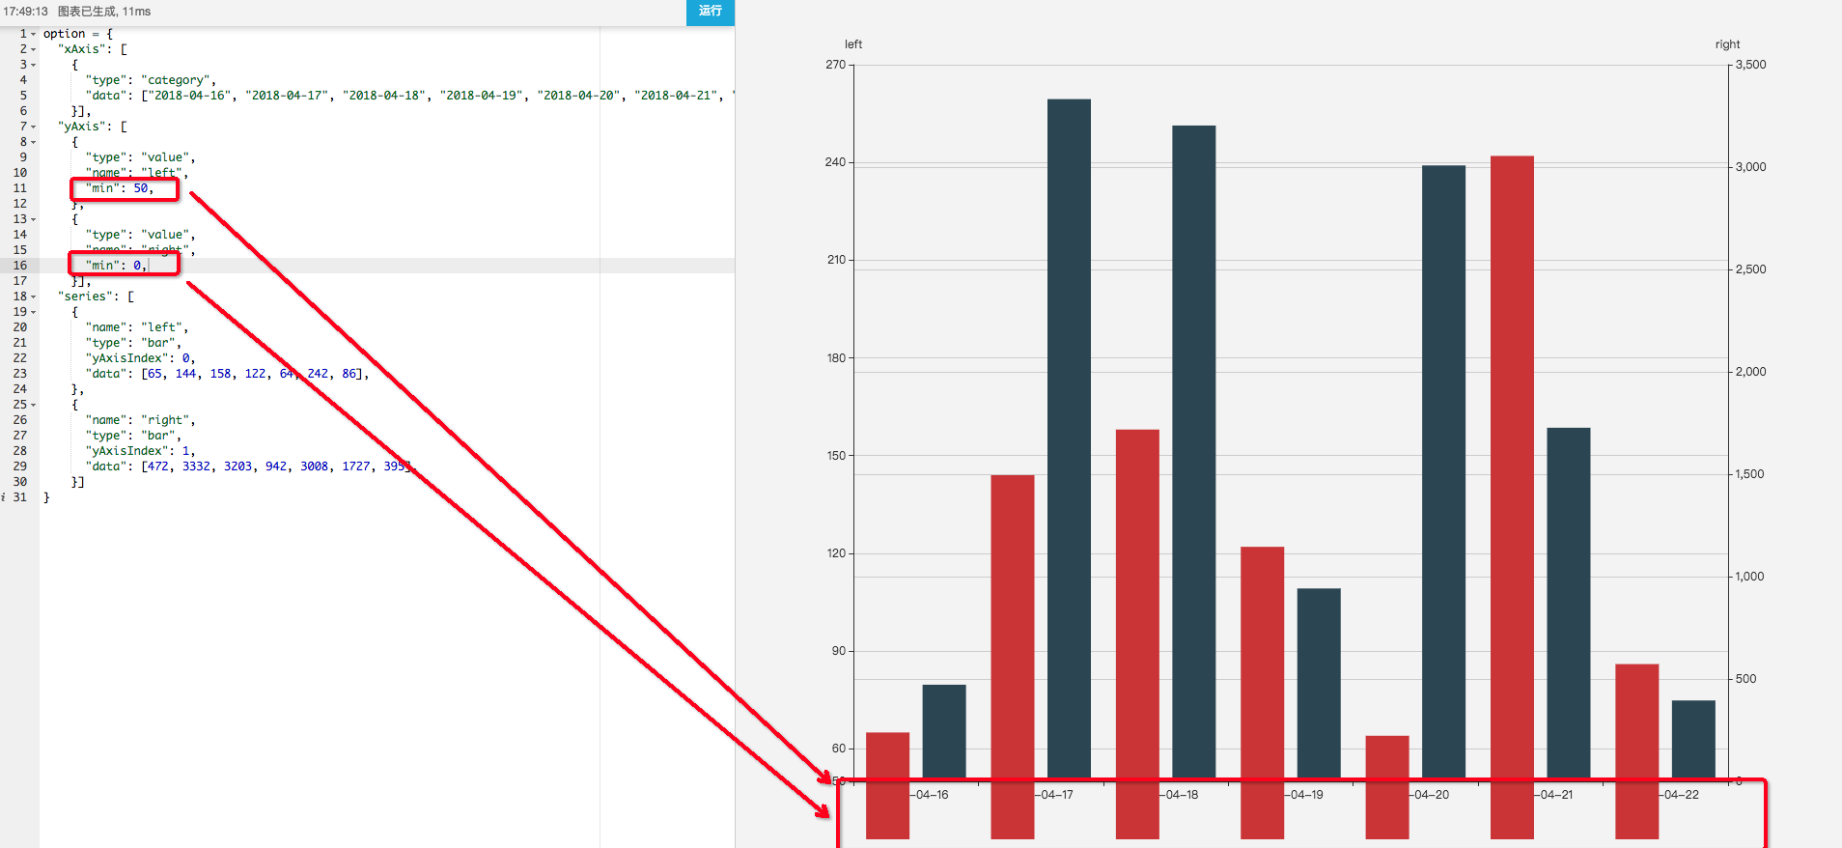Click the 3,500 tick on right axis
The height and width of the screenshot is (848, 1842).
[1751, 65]
